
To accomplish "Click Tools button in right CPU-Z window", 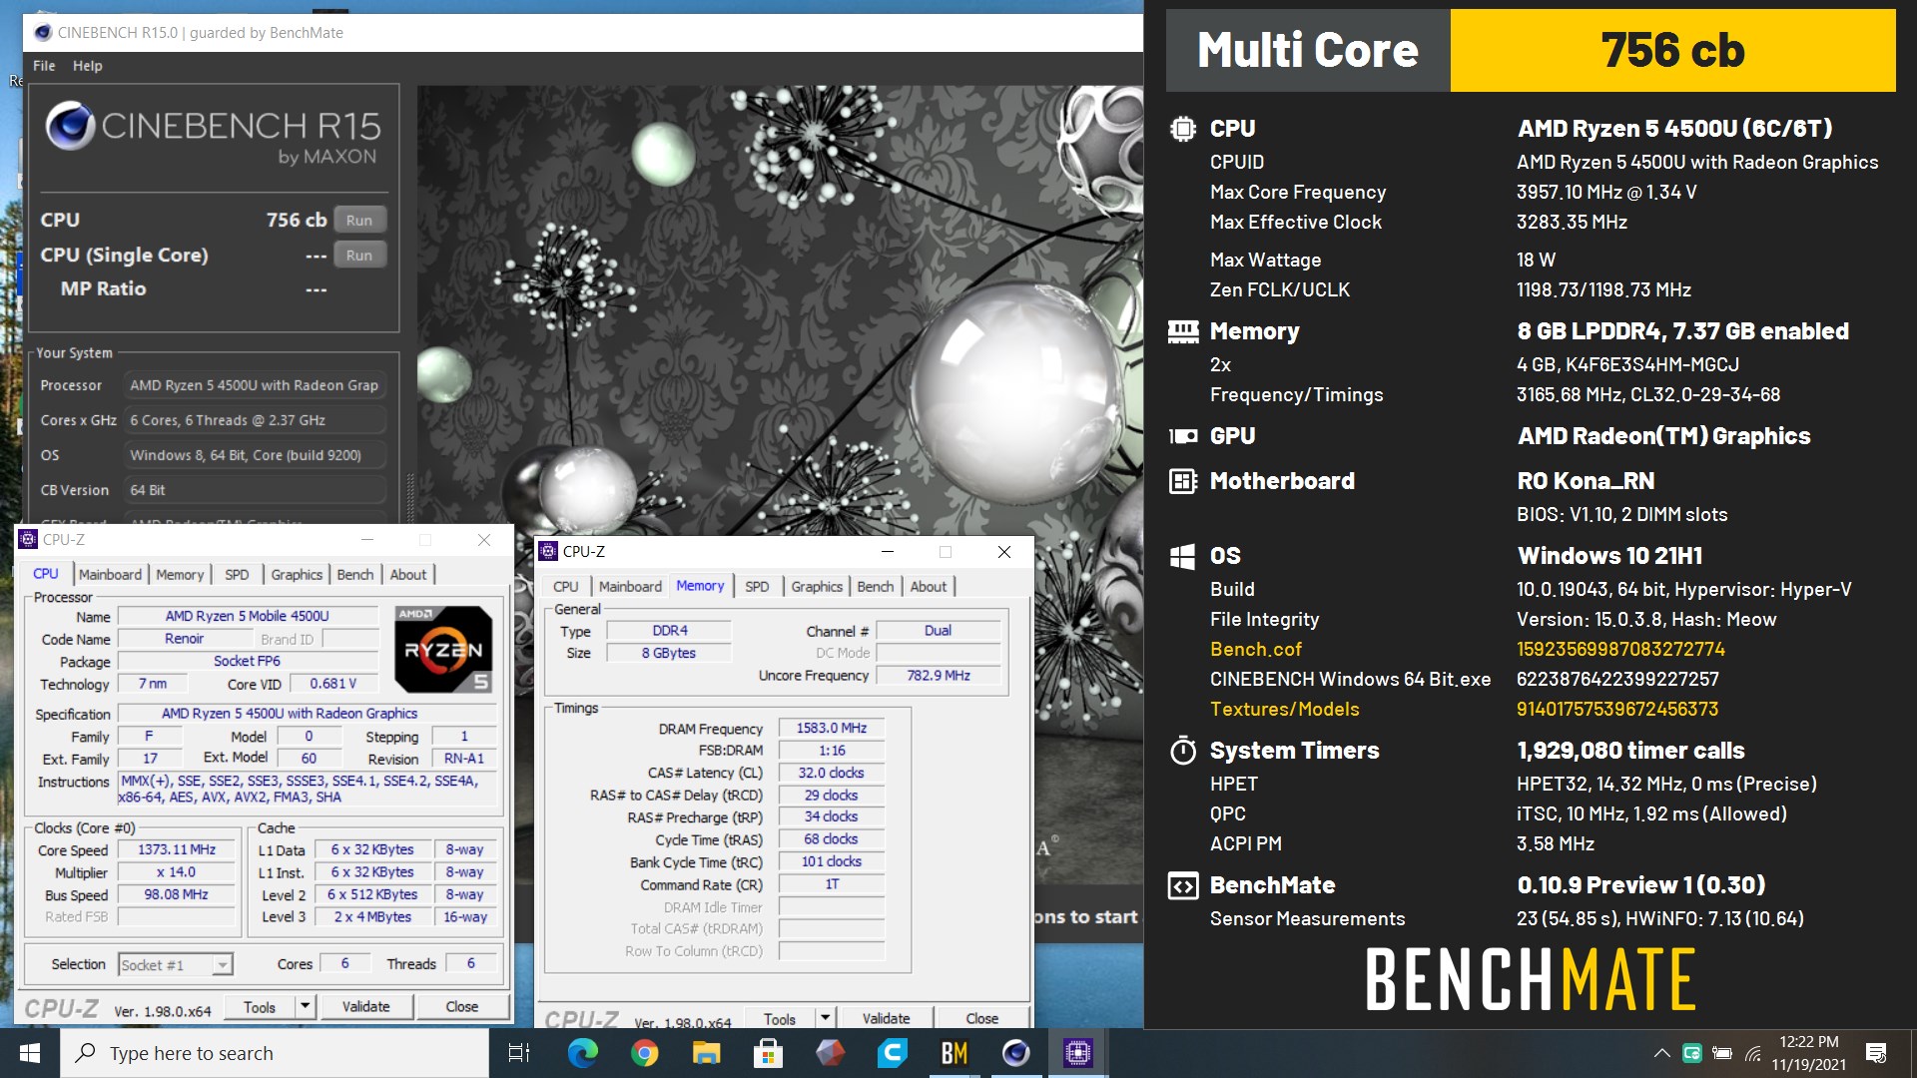I will point(780,1017).
